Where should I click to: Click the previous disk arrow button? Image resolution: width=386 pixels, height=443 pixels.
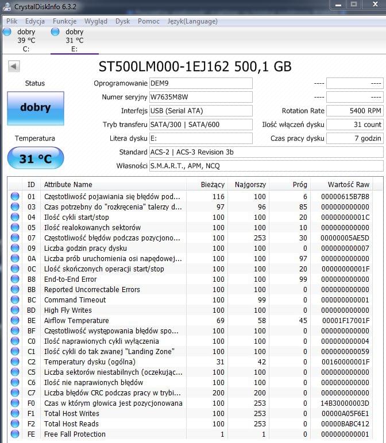14,67
